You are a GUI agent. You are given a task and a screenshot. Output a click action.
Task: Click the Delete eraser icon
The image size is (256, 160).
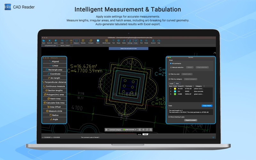124,42
